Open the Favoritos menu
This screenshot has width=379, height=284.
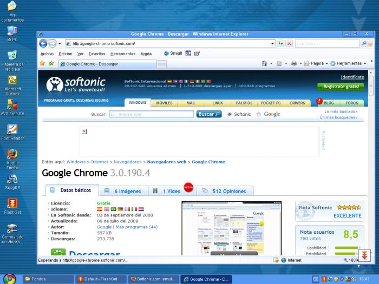click(x=97, y=54)
